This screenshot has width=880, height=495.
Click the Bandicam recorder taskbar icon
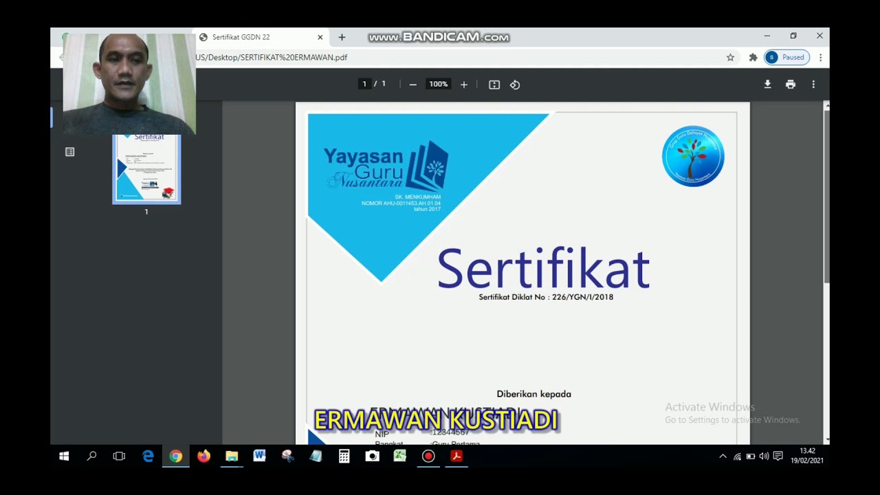click(x=428, y=456)
